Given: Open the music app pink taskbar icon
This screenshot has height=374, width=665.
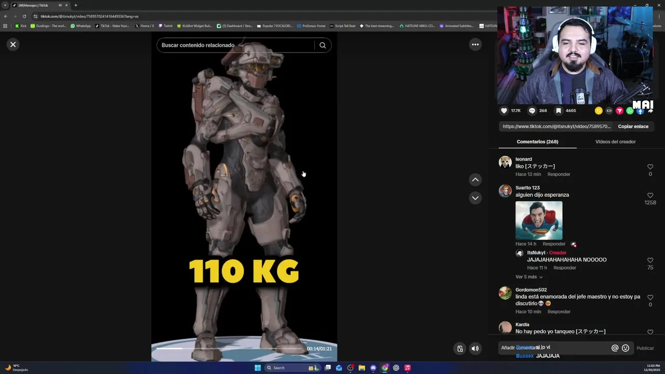Looking at the screenshot, I should (x=407, y=368).
